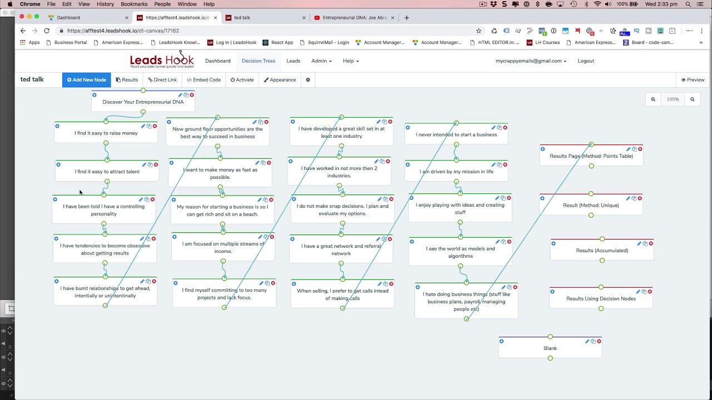Open the Help dropdown in the navbar
This screenshot has width=712, height=400.
coord(350,61)
